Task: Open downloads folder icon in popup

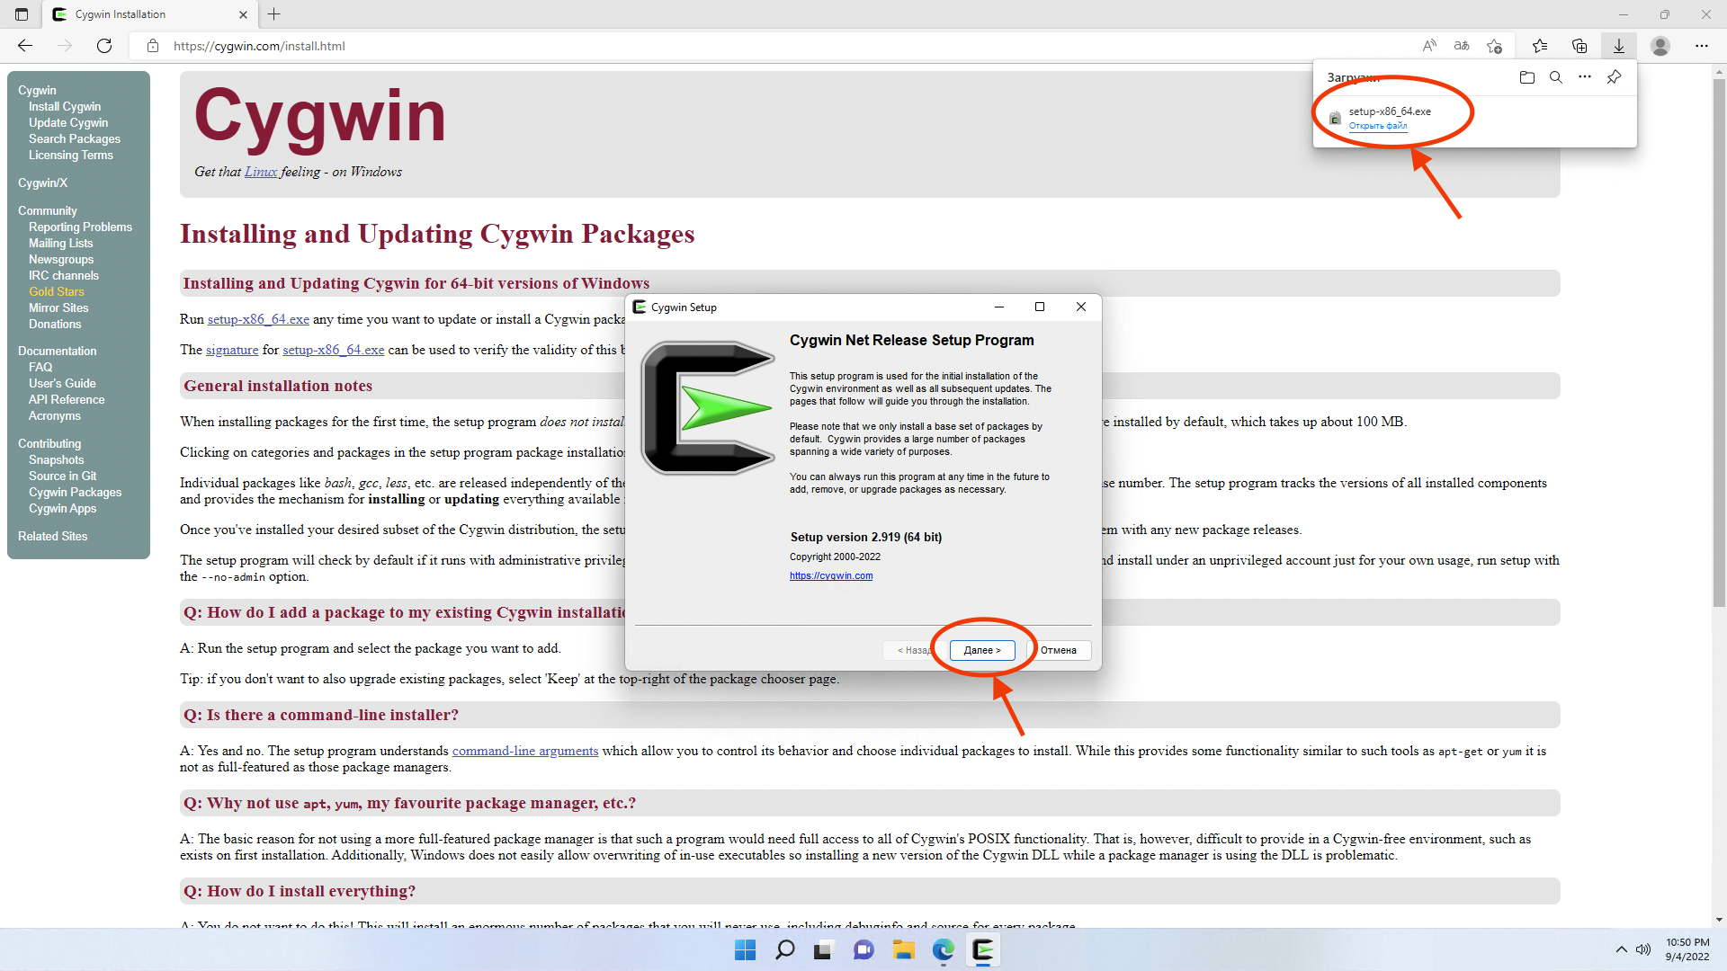Action: (1526, 77)
